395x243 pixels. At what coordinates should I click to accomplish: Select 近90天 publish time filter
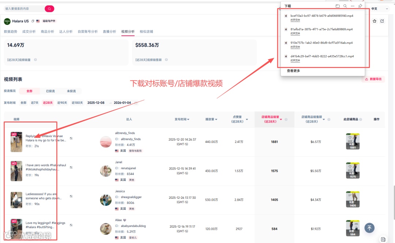click(62, 103)
